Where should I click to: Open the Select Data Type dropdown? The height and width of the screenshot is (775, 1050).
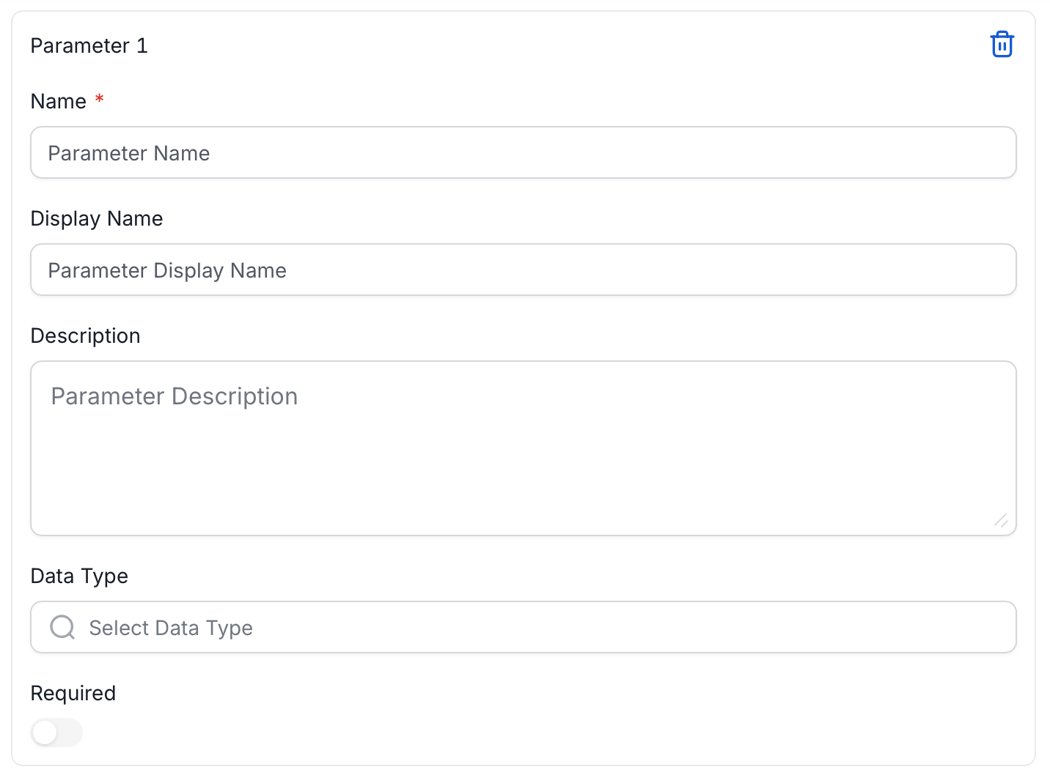tap(524, 627)
